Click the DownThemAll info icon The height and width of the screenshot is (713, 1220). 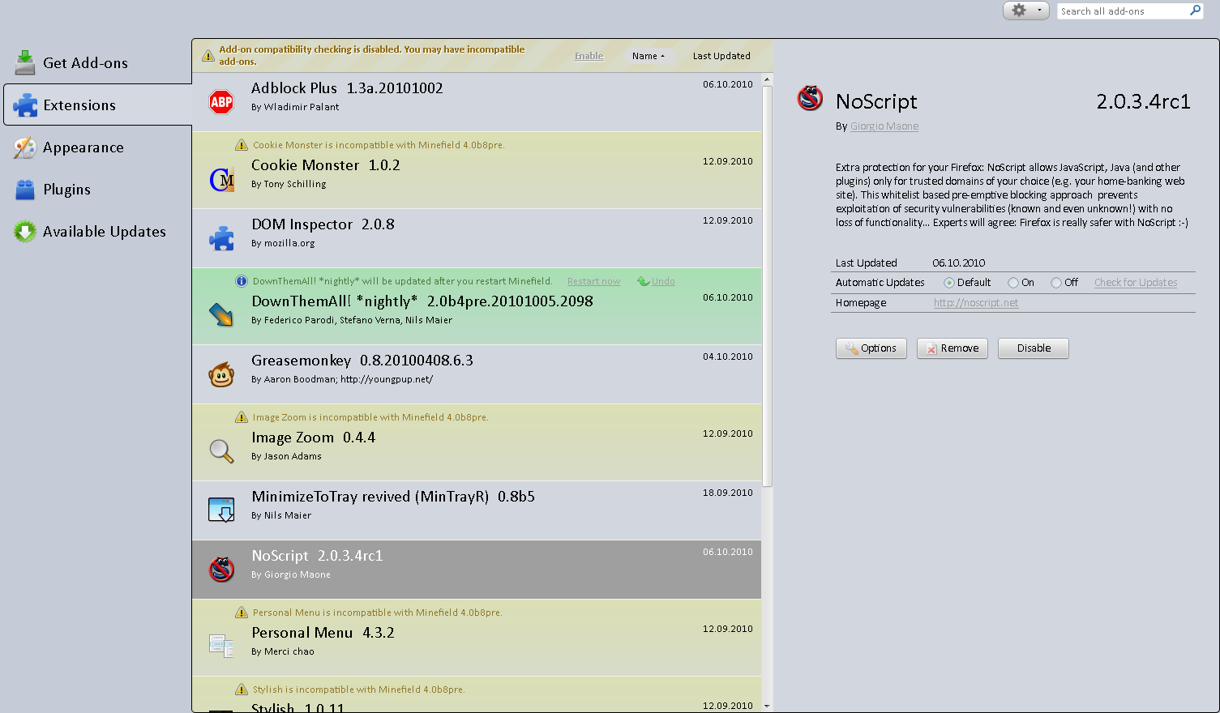pos(242,281)
